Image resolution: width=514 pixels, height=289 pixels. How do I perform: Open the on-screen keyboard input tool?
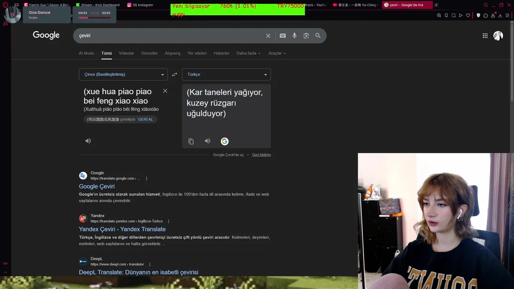[x=283, y=36]
